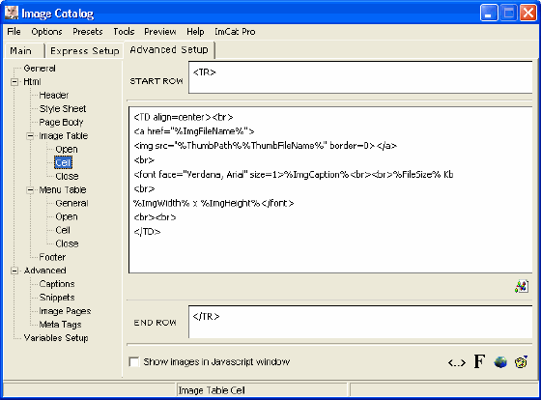Select General under Menu Table

pyautogui.click(x=71, y=203)
